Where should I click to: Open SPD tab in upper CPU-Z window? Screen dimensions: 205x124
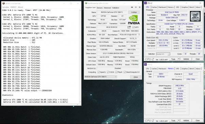177,7
